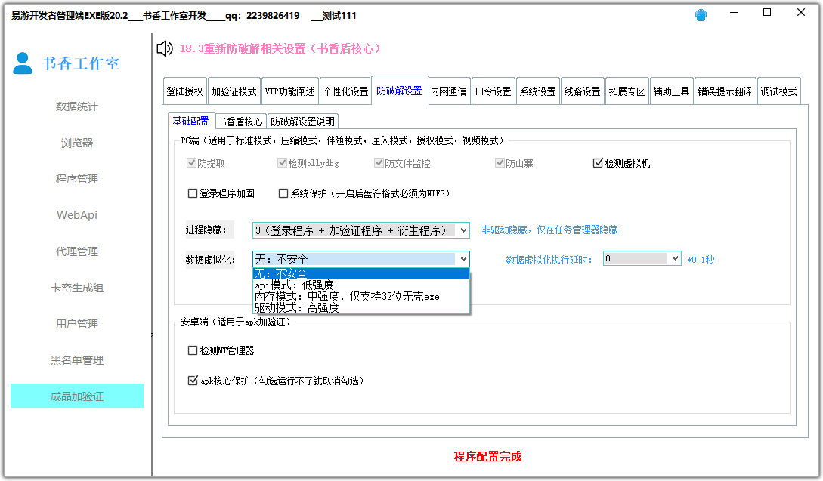Viewport: 823px width, 481px height.
Task: Enable the 检测MT管理器 checkbox
Action: [193, 350]
